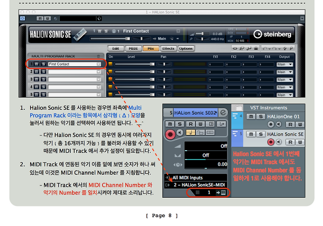Image resolution: width=323 pixels, height=226 pixels.
Task: Open the MIDI channel 1 selector
Action: click(209, 193)
